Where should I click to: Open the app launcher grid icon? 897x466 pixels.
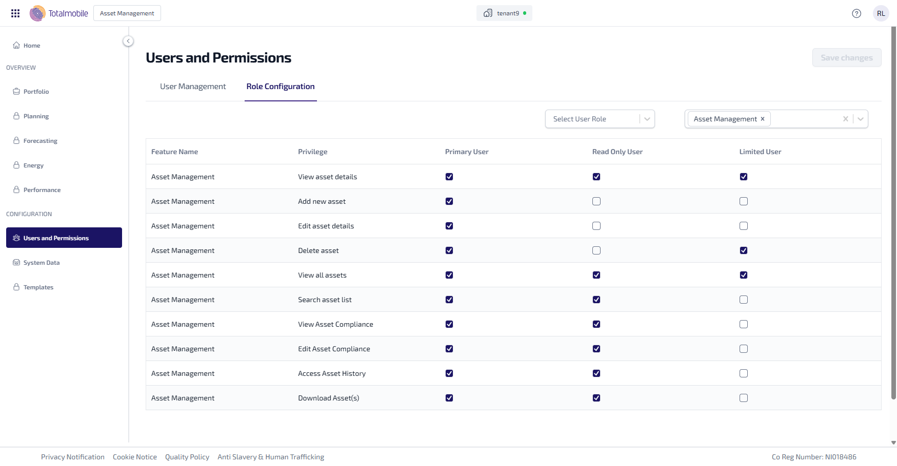coord(15,13)
